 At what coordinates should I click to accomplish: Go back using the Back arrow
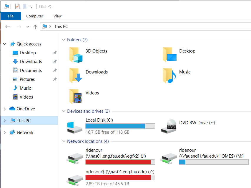click(8, 27)
